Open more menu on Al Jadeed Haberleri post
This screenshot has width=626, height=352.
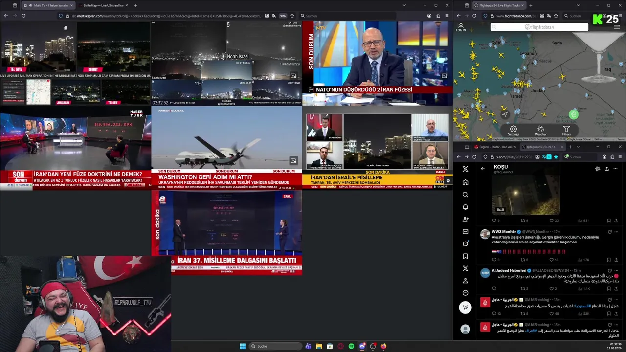click(617, 270)
